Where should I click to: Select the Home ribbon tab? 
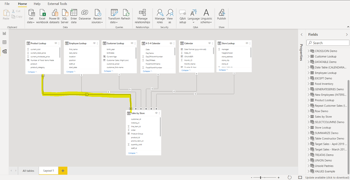tap(22, 4)
